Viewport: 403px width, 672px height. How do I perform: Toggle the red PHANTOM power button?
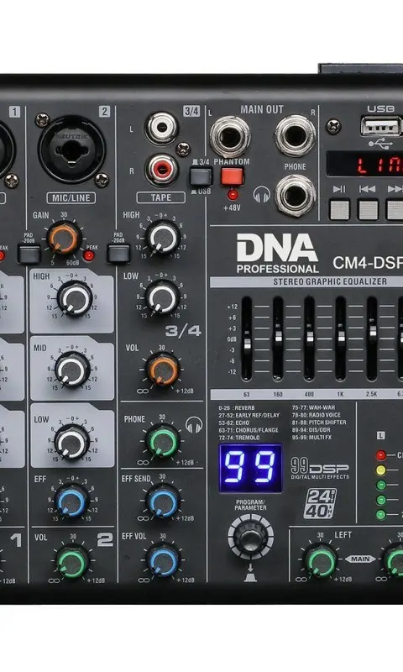tap(232, 176)
